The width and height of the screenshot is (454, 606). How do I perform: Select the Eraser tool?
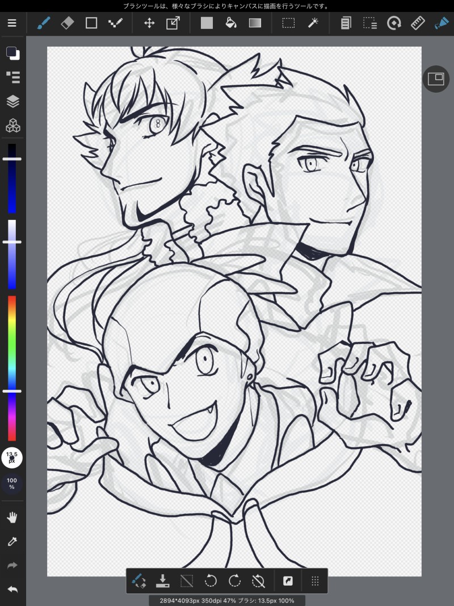[x=68, y=23]
